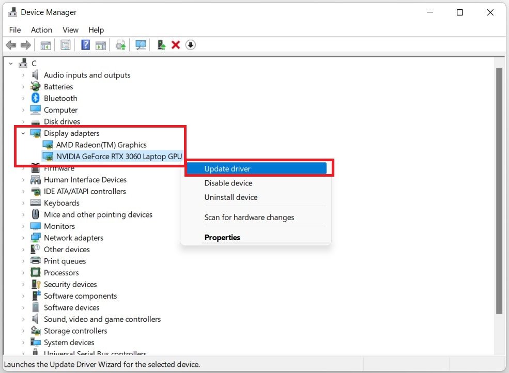The image size is (509, 373).
Task: Open Properties from the context menu
Action: pyautogui.click(x=256, y=237)
